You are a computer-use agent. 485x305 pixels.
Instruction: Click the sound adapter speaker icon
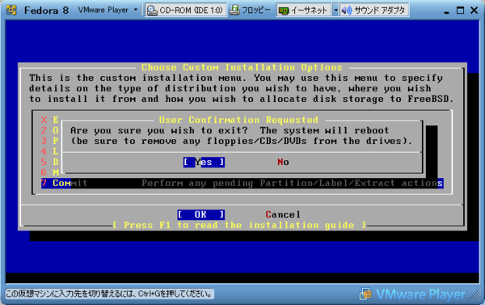click(x=347, y=11)
